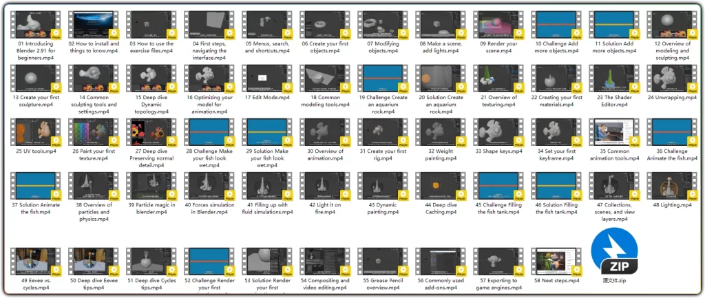
Task: Open video 01 Introducing Blender 2.91 for beginners
Action: tap(36, 25)
